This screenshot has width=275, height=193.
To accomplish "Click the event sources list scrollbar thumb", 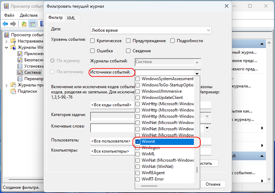I will click(x=197, y=170).
